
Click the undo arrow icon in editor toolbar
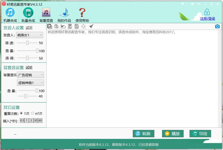click(x=63, y=26)
